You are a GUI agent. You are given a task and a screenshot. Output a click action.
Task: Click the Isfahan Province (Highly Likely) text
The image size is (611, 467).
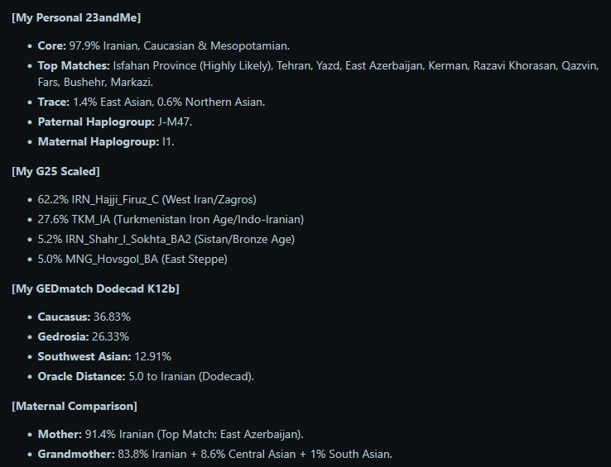193,66
